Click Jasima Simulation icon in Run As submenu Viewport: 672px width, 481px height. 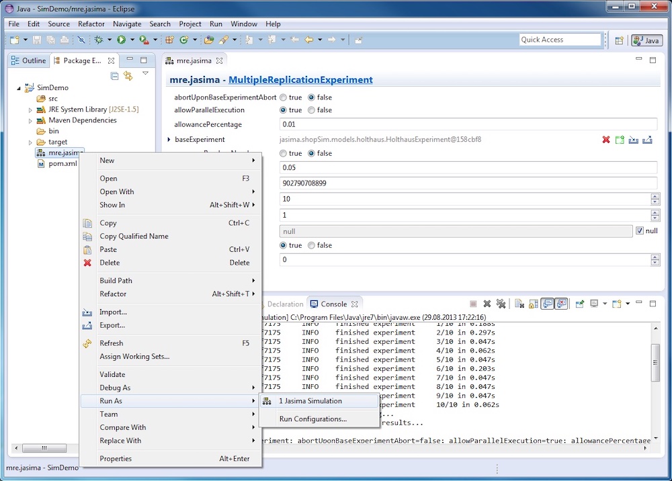[267, 401]
